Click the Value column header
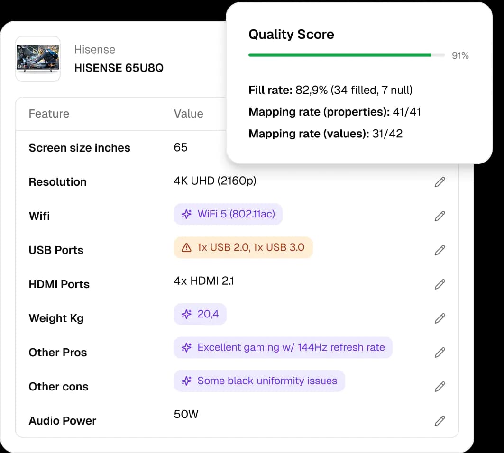Viewport: 504px width, 453px height. 188,114
